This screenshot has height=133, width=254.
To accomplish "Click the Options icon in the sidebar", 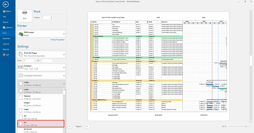I will (4, 28).
